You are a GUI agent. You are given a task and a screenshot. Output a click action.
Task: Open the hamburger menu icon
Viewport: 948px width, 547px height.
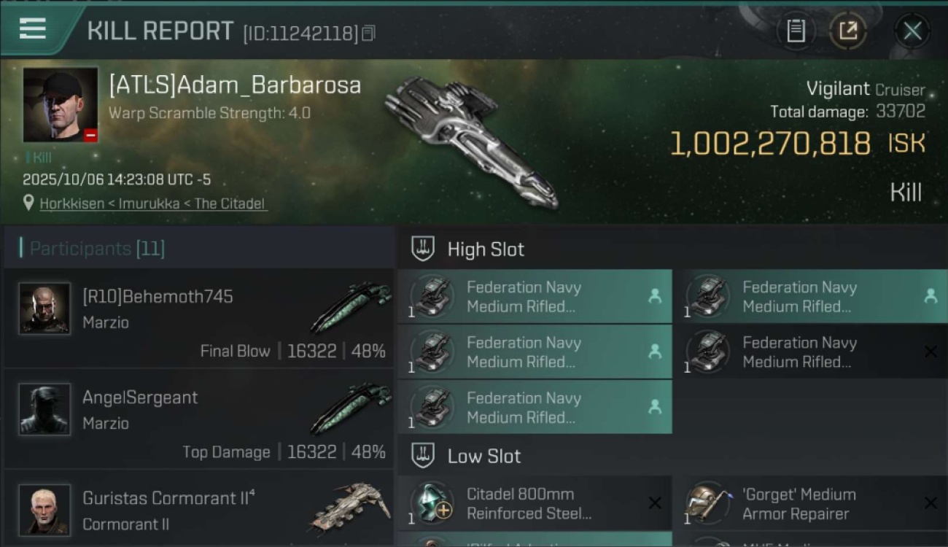[33, 29]
